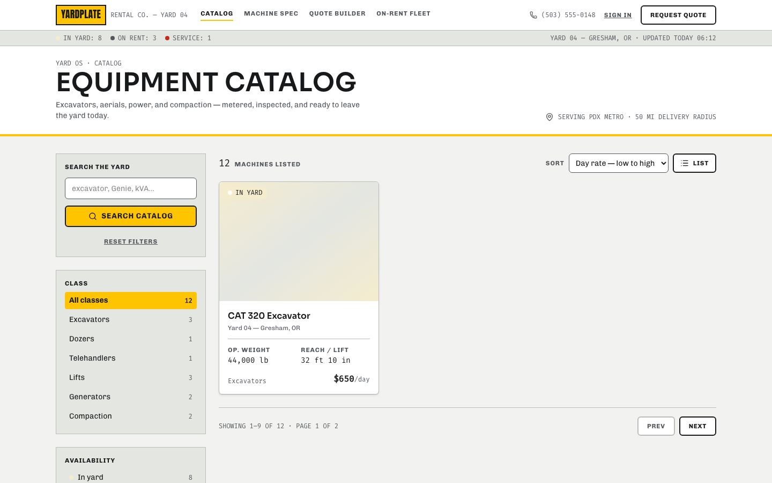This screenshot has height=483, width=772.
Task: Switch to the On-Rent Fleet tab
Action: coord(403,13)
